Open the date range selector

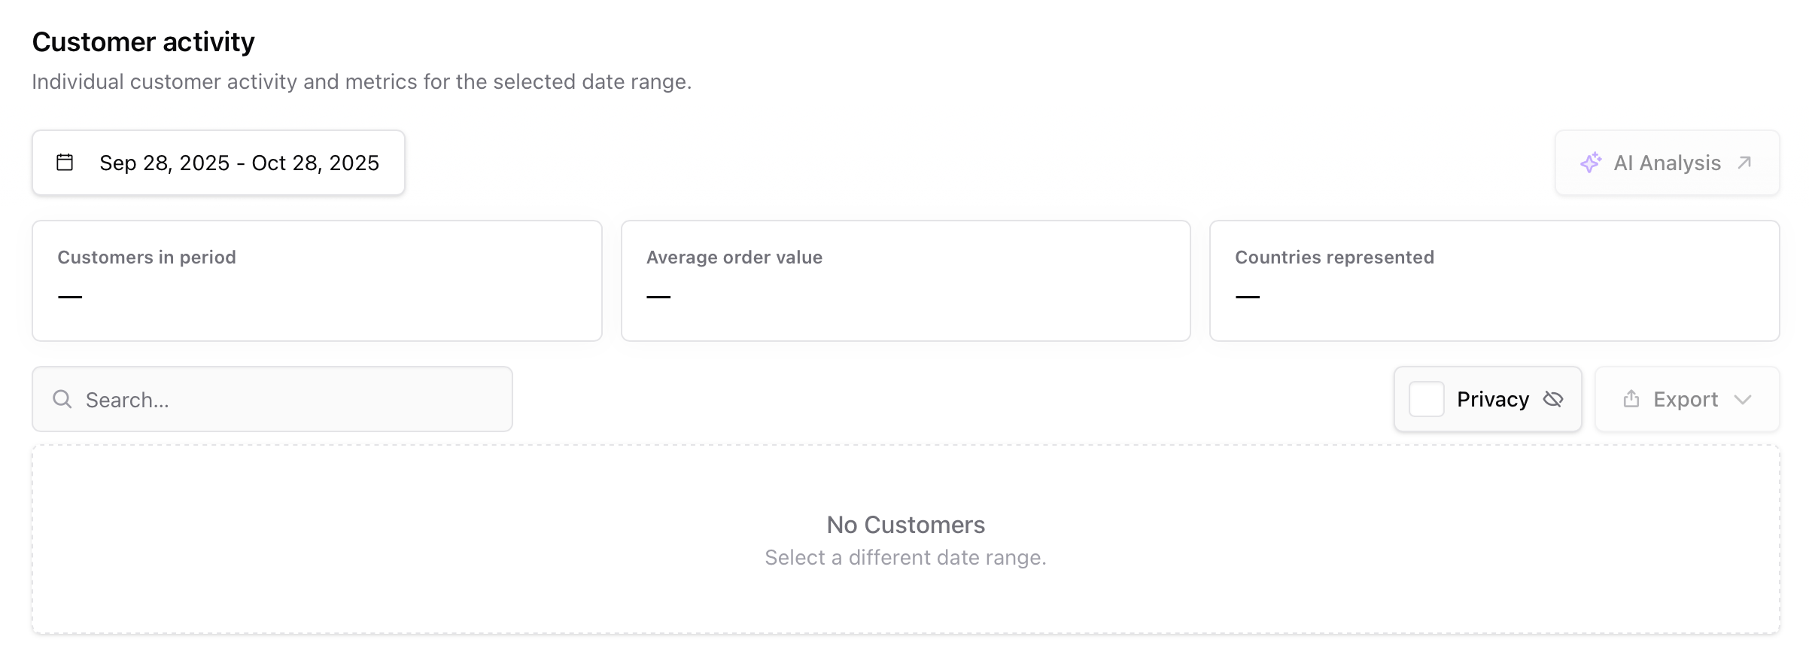pos(218,162)
